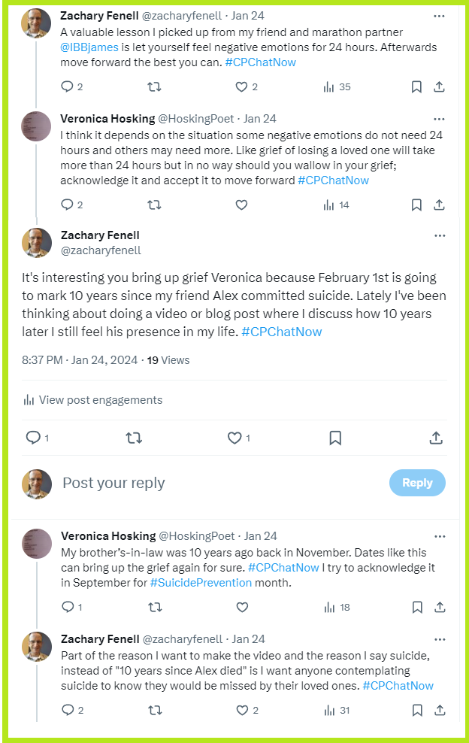Repost the main post about Alex
Screen dimensions: 469x743
(x=135, y=438)
